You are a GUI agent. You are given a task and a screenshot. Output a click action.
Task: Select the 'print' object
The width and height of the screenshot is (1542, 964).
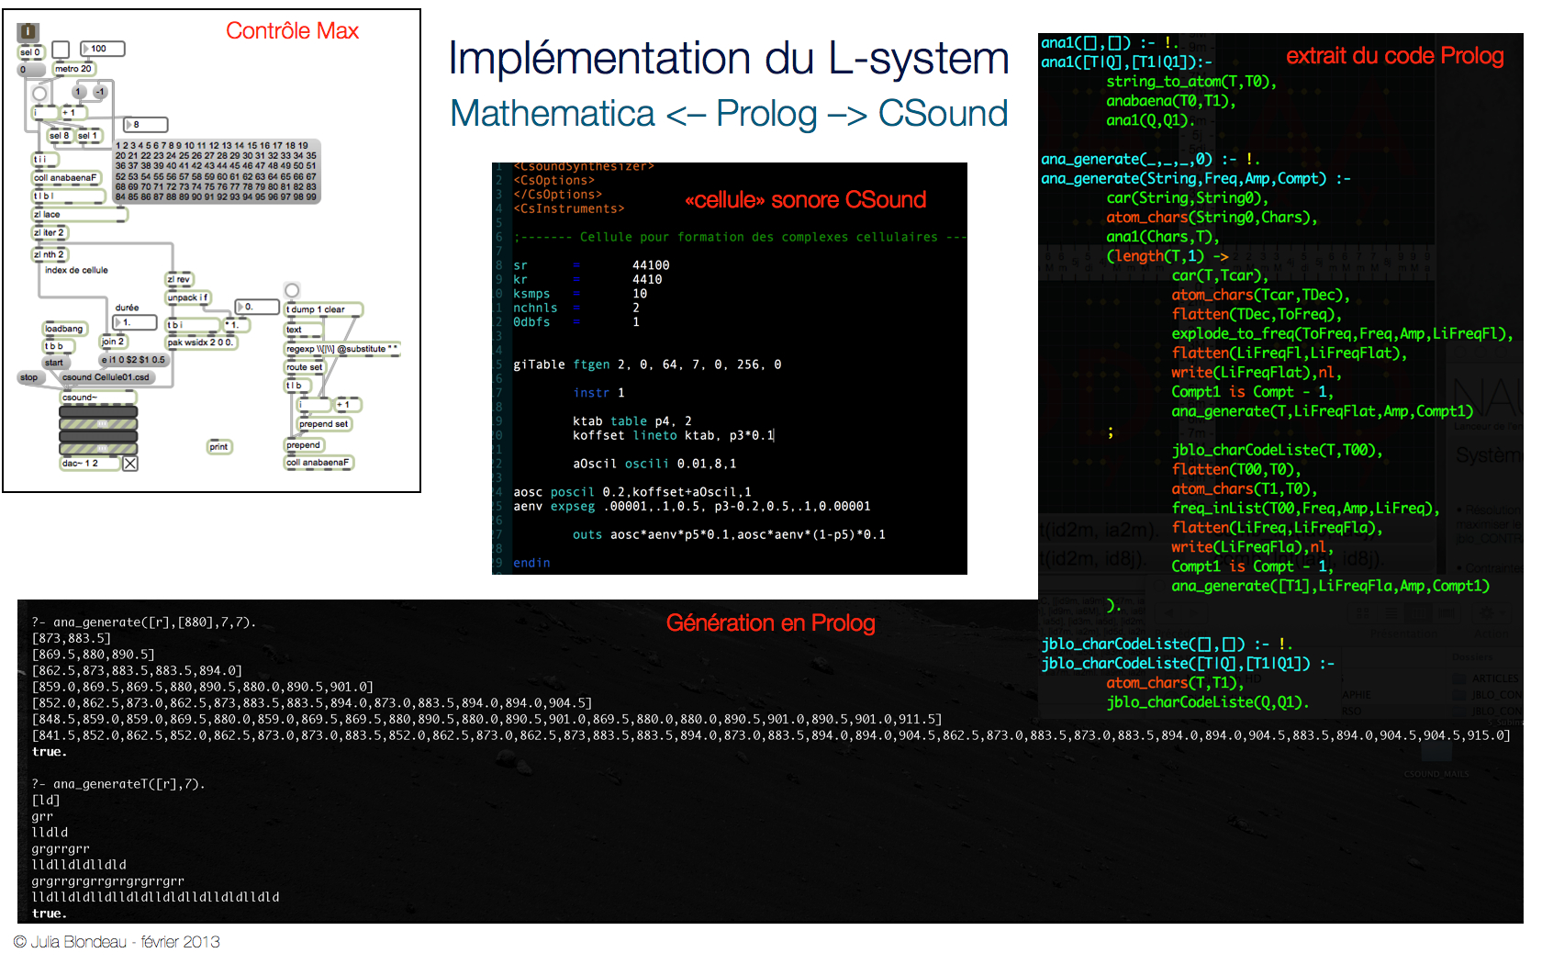219,447
